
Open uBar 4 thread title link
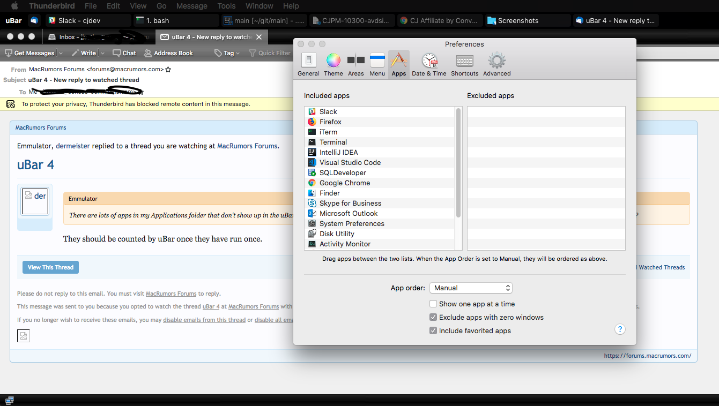[35, 164]
